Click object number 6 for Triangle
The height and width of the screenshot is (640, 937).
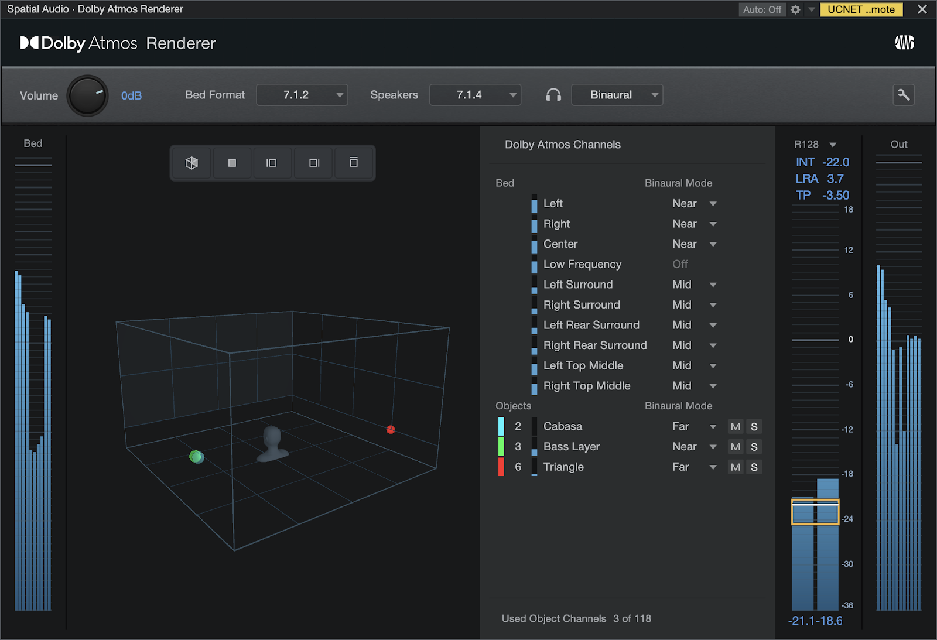[518, 467]
